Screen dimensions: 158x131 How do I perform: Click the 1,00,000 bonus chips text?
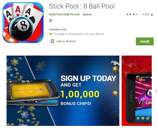pos(80,94)
